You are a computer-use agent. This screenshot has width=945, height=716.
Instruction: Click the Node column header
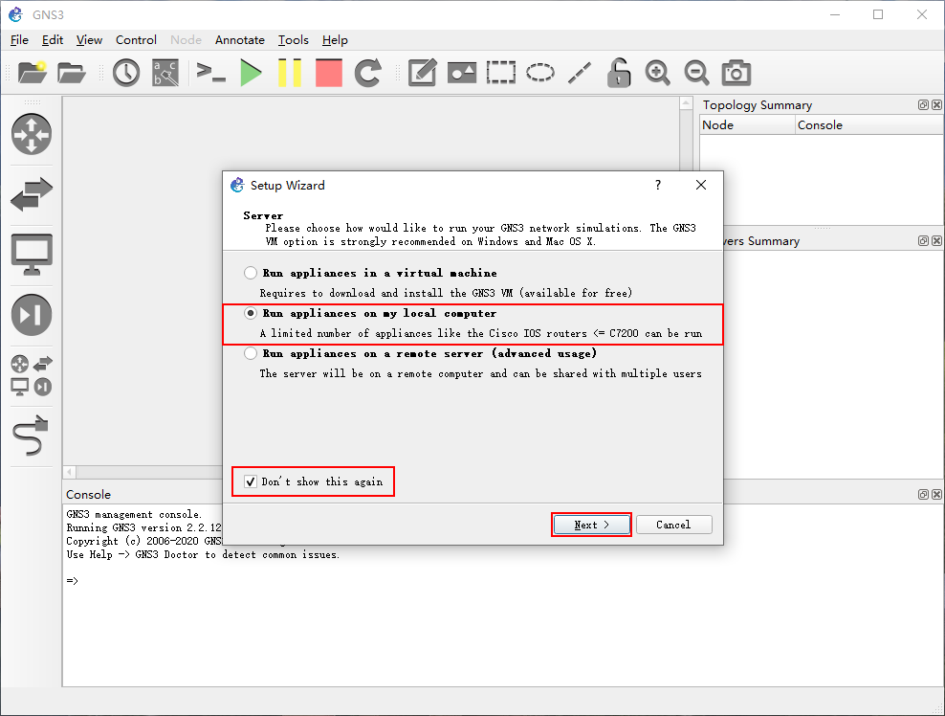click(x=747, y=124)
